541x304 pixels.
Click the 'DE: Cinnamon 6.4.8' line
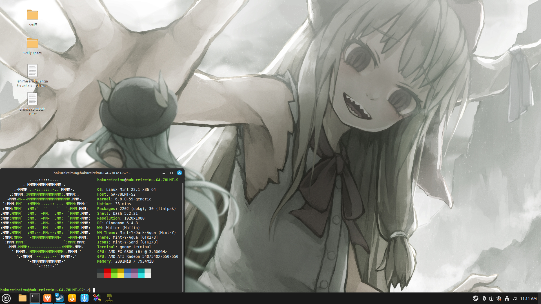tap(117, 223)
